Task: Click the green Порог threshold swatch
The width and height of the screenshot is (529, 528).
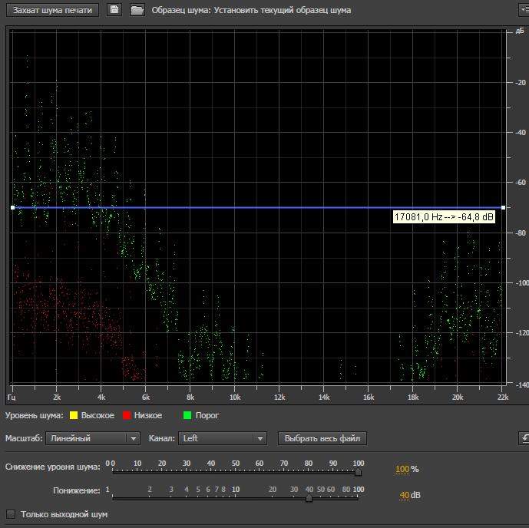Action: (187, 416)
